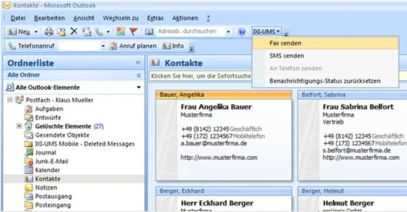The height and width of the screenshot is (212, 407).
Task: Select the Kontakte folder in the tree
Action: coord(48,179)
